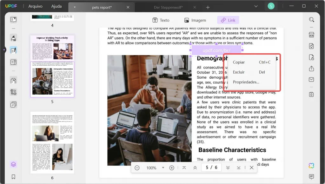Open the Edit PDF tool in left sidebar
The image size is (325, 184).
click(x=13, y=49)
